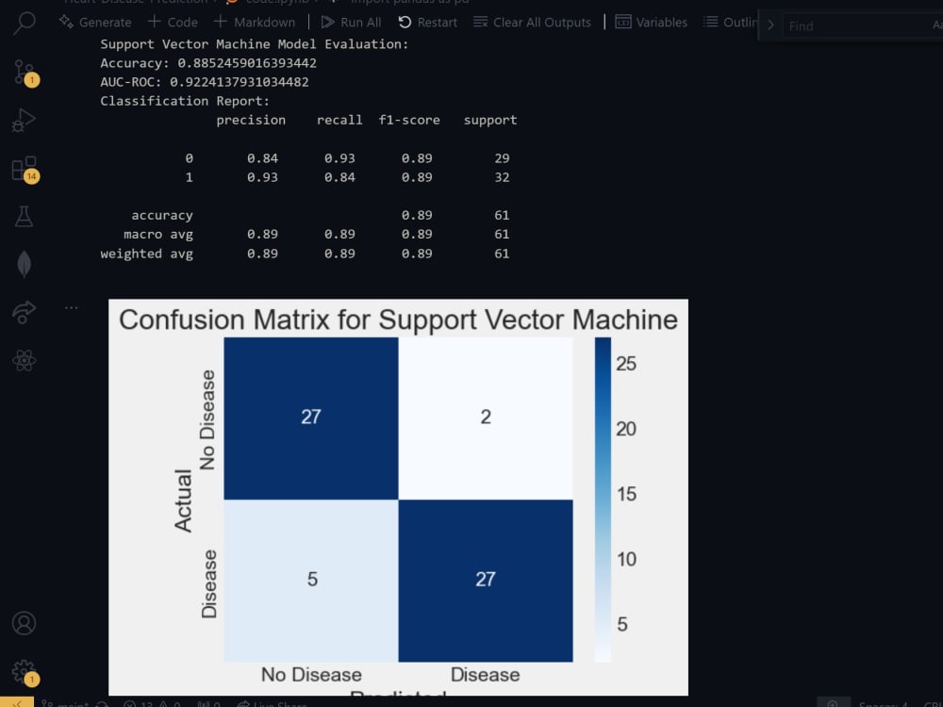The height and width of the screenshot is (707, 943).
Task: Clear All Outputs of the notebook
Action: point(532,23)
